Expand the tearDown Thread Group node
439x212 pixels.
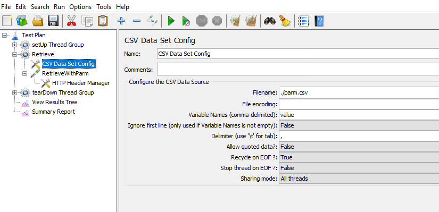(x=14, y=92)
